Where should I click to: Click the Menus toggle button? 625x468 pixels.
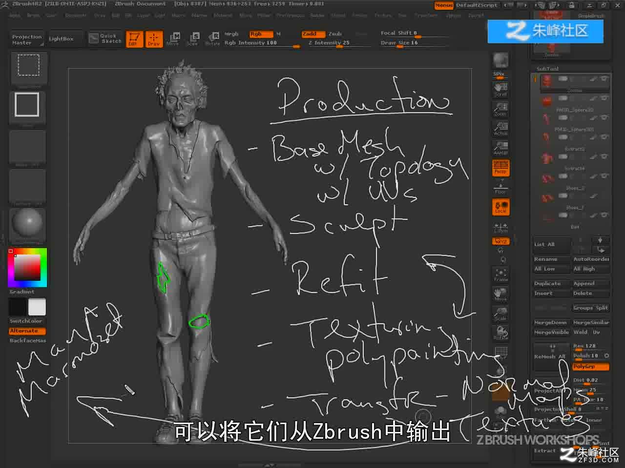point(444,5)
